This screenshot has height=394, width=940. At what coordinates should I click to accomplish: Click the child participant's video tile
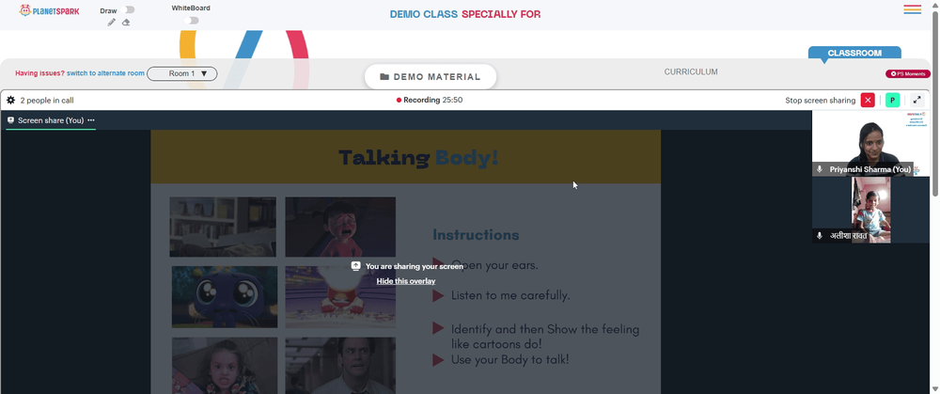click(869, 210)
